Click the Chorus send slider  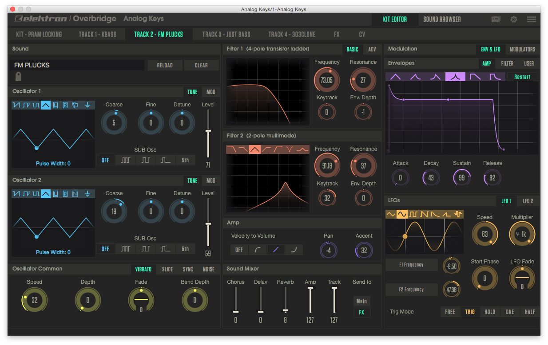pos(236,300)
